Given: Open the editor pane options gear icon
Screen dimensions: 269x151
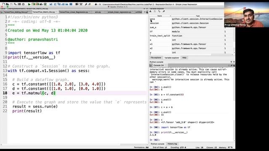Looking at the screenshot, I should pyautogui.click(x=147, y=12).
